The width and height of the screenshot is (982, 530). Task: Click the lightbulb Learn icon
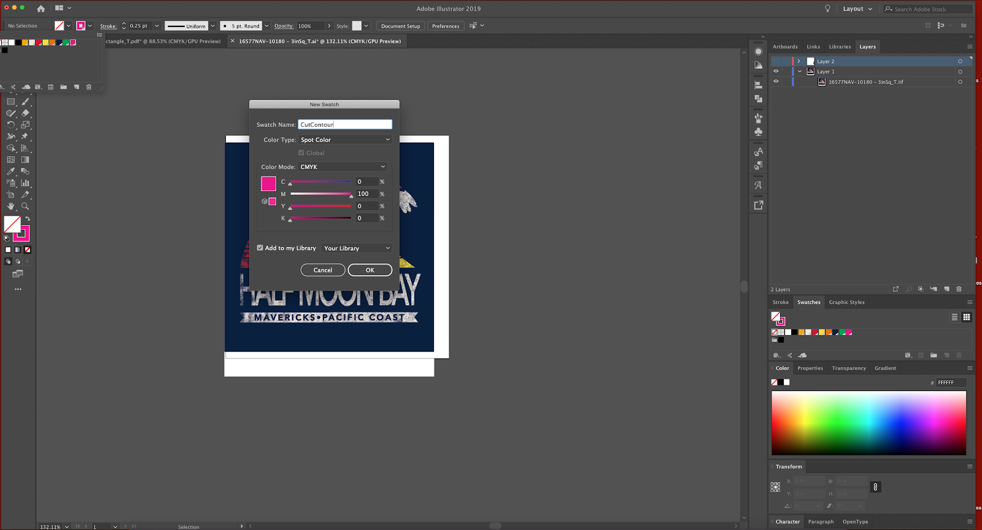[x=827, y=9]
